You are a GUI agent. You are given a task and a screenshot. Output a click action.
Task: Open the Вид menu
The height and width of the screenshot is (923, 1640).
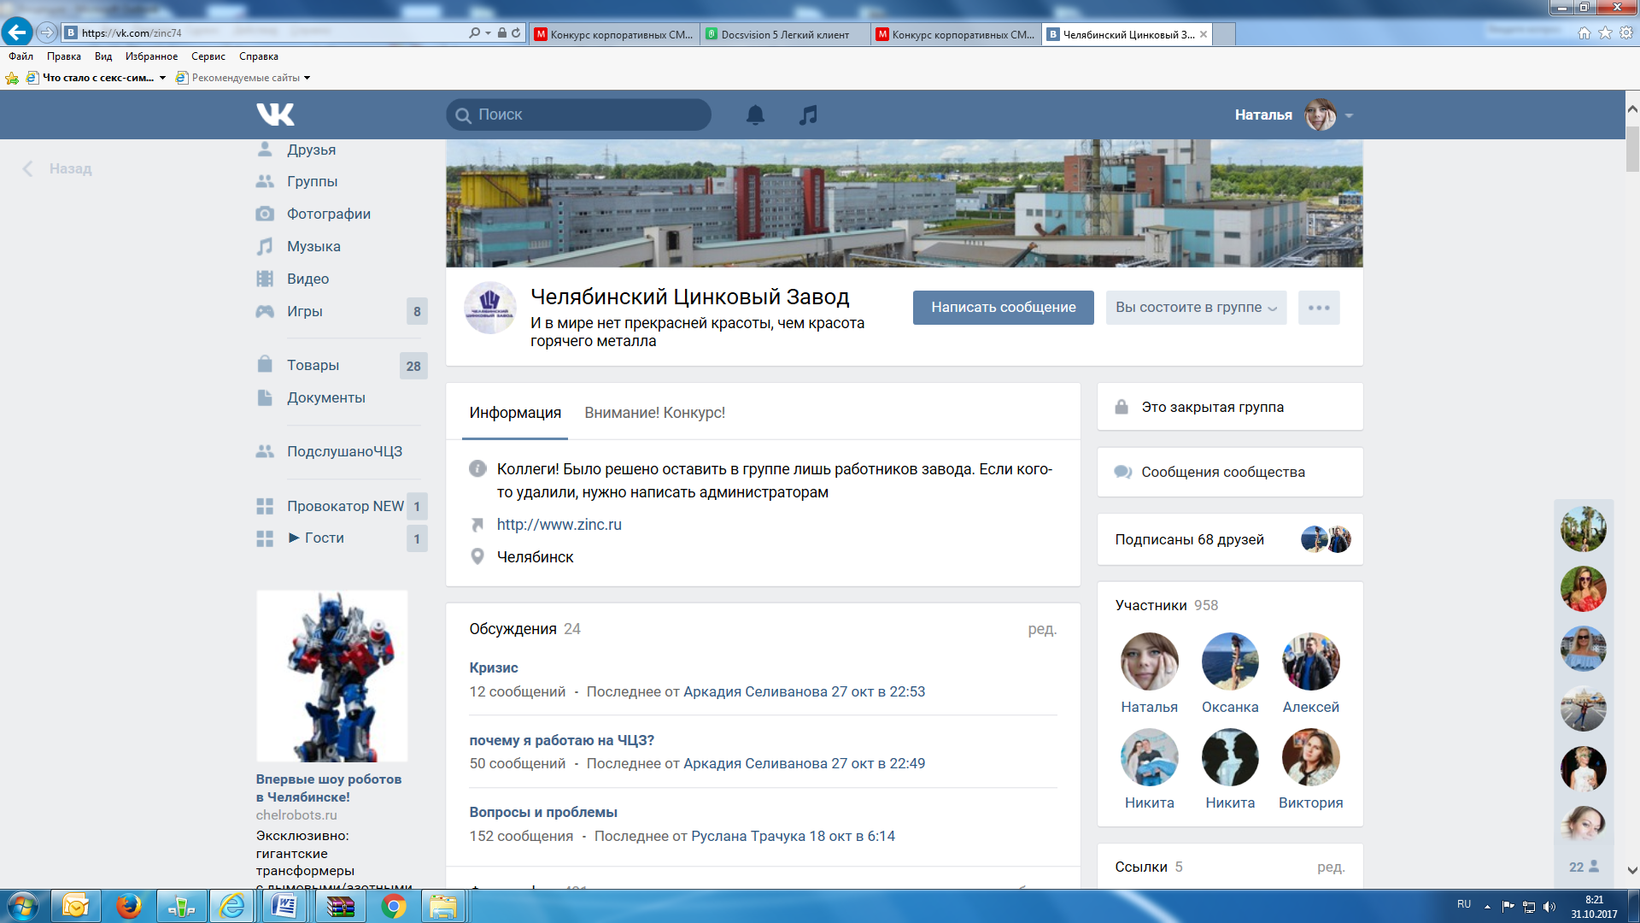coord(103,56)
